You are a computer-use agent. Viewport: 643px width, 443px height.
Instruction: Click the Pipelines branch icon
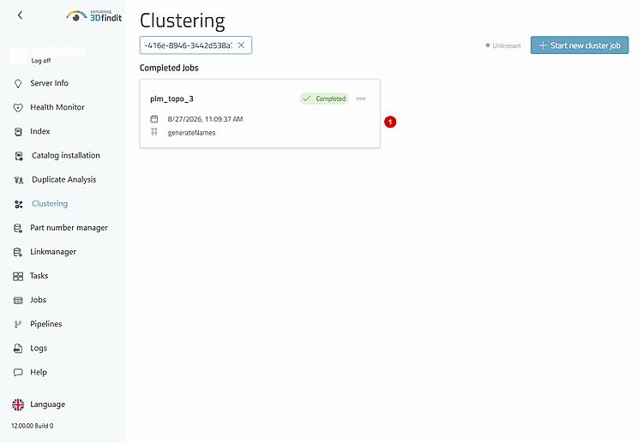18,325
